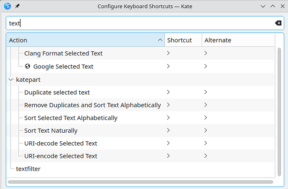The image size is (288, 189).
Task: Expand shortcut arrow for Duplicate selected text
Action: [x=168, y=92]
